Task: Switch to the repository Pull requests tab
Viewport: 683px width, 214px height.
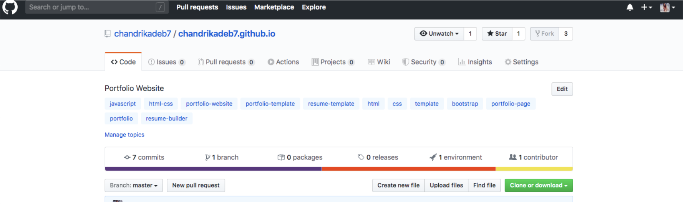Action: pyautogui.click(x=226, y=62)
